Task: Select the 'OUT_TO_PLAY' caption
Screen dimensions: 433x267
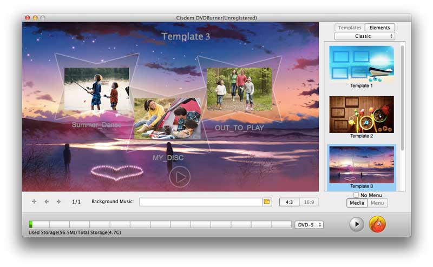Action: click(x=239, y=128)
